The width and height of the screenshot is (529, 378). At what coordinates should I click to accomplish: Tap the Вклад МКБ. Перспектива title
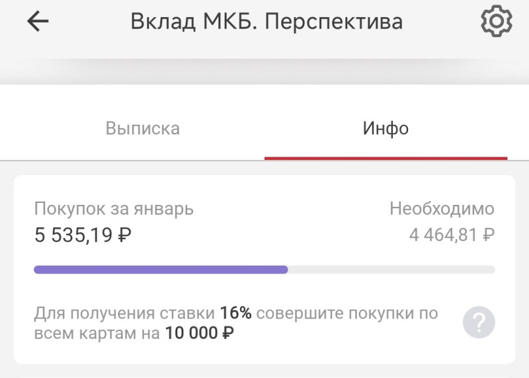[x=266, y=22]
